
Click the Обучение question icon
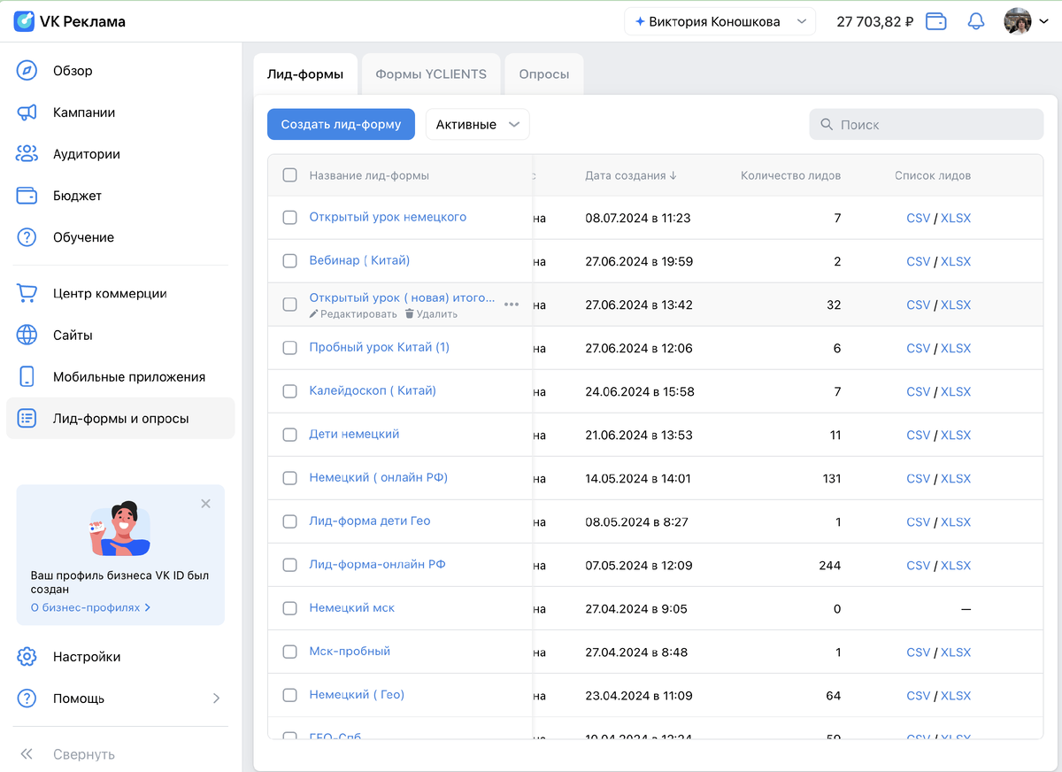click(x=27, y=237)
